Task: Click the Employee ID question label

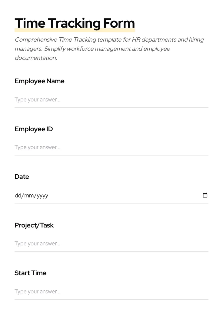Action: (x=34, y=129)
